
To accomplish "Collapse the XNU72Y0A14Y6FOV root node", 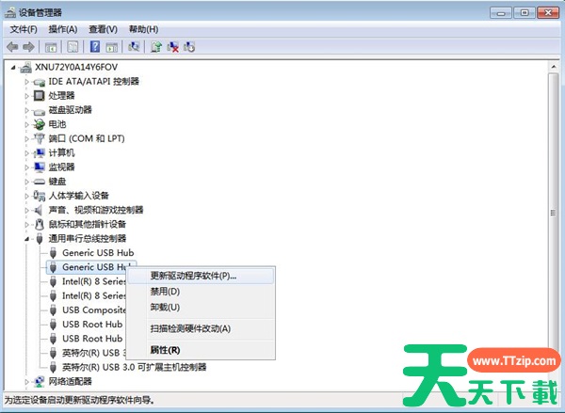I will coord(13,68).
